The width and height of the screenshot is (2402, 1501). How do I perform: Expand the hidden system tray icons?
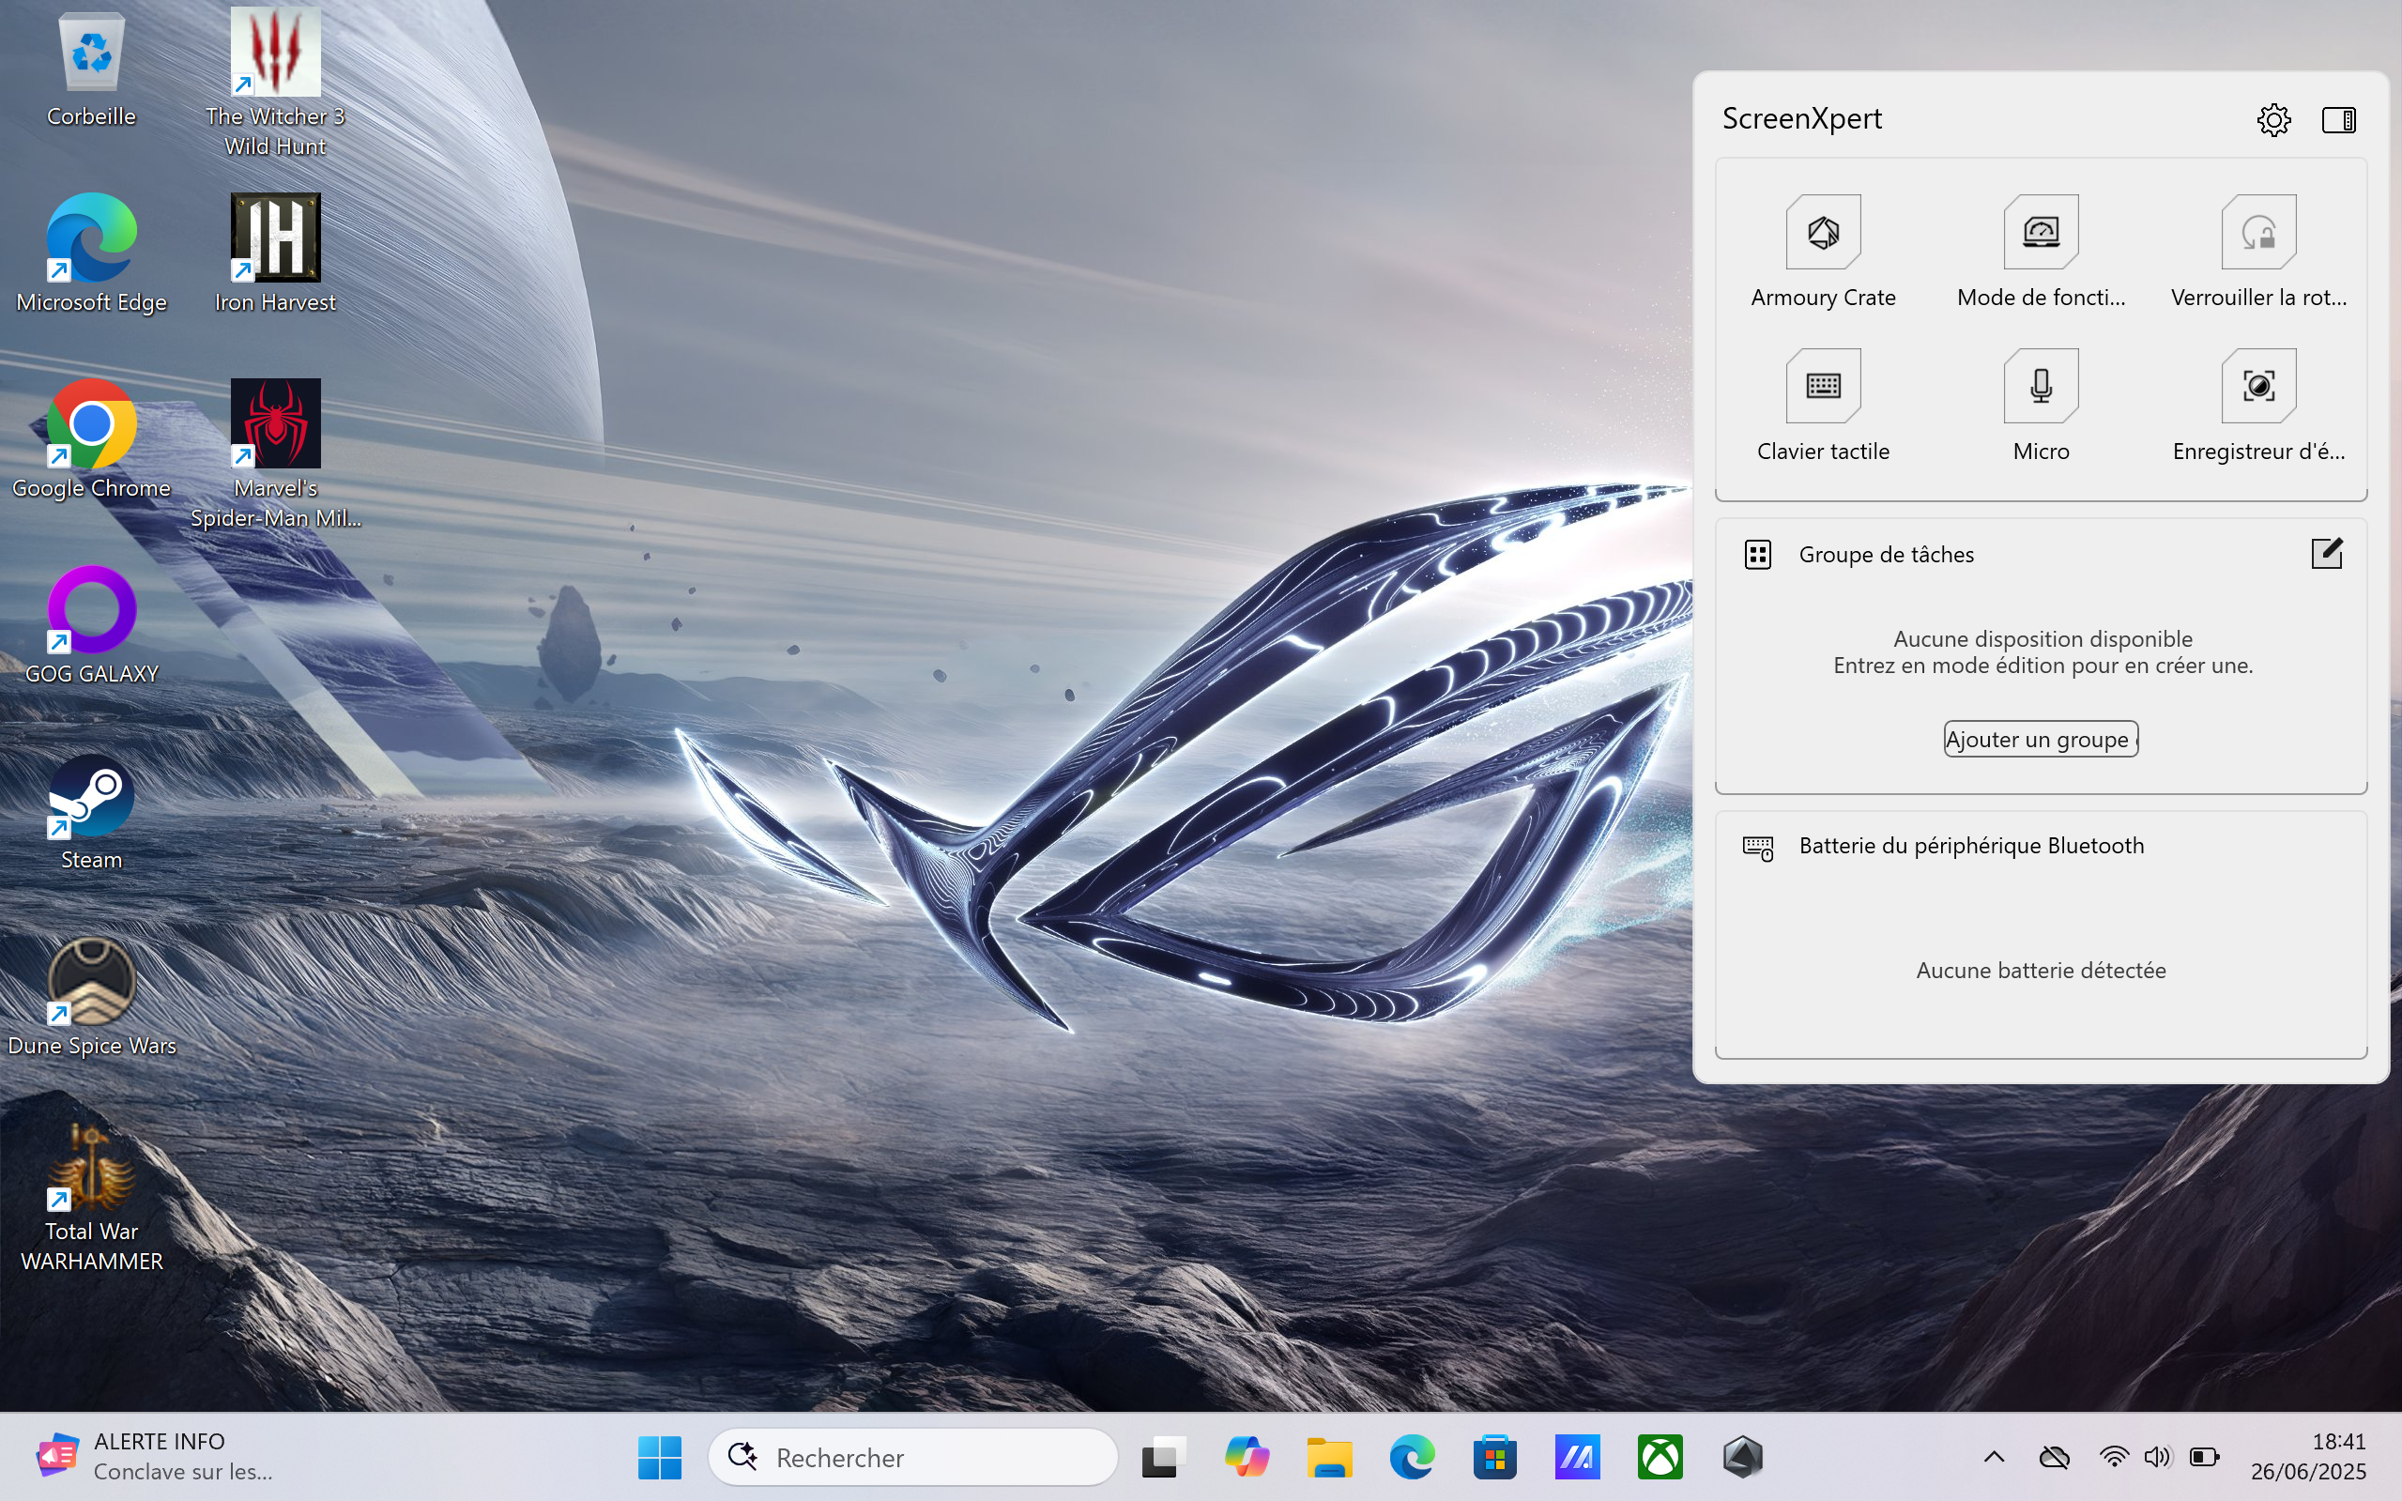click(x=1994, y=1457)
